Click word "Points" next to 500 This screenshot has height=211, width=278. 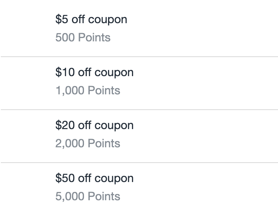94,37
